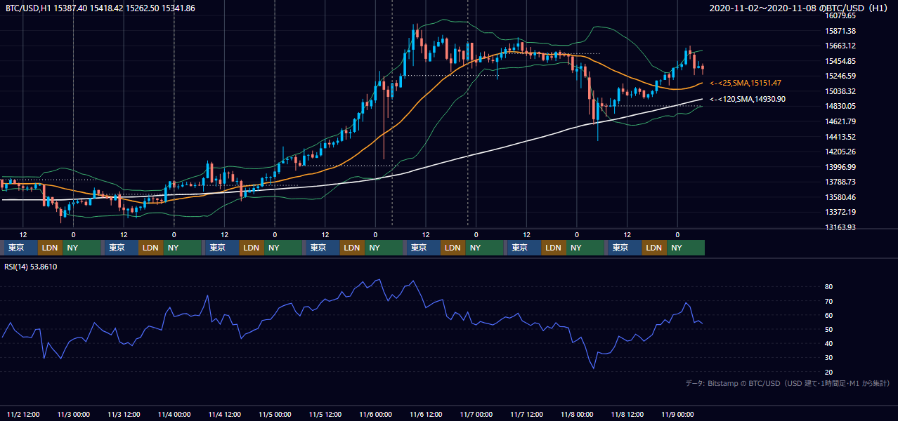Select price axis value 14621.79
The height and width of the screenshot is (421, 898).
tap(840, 121)
